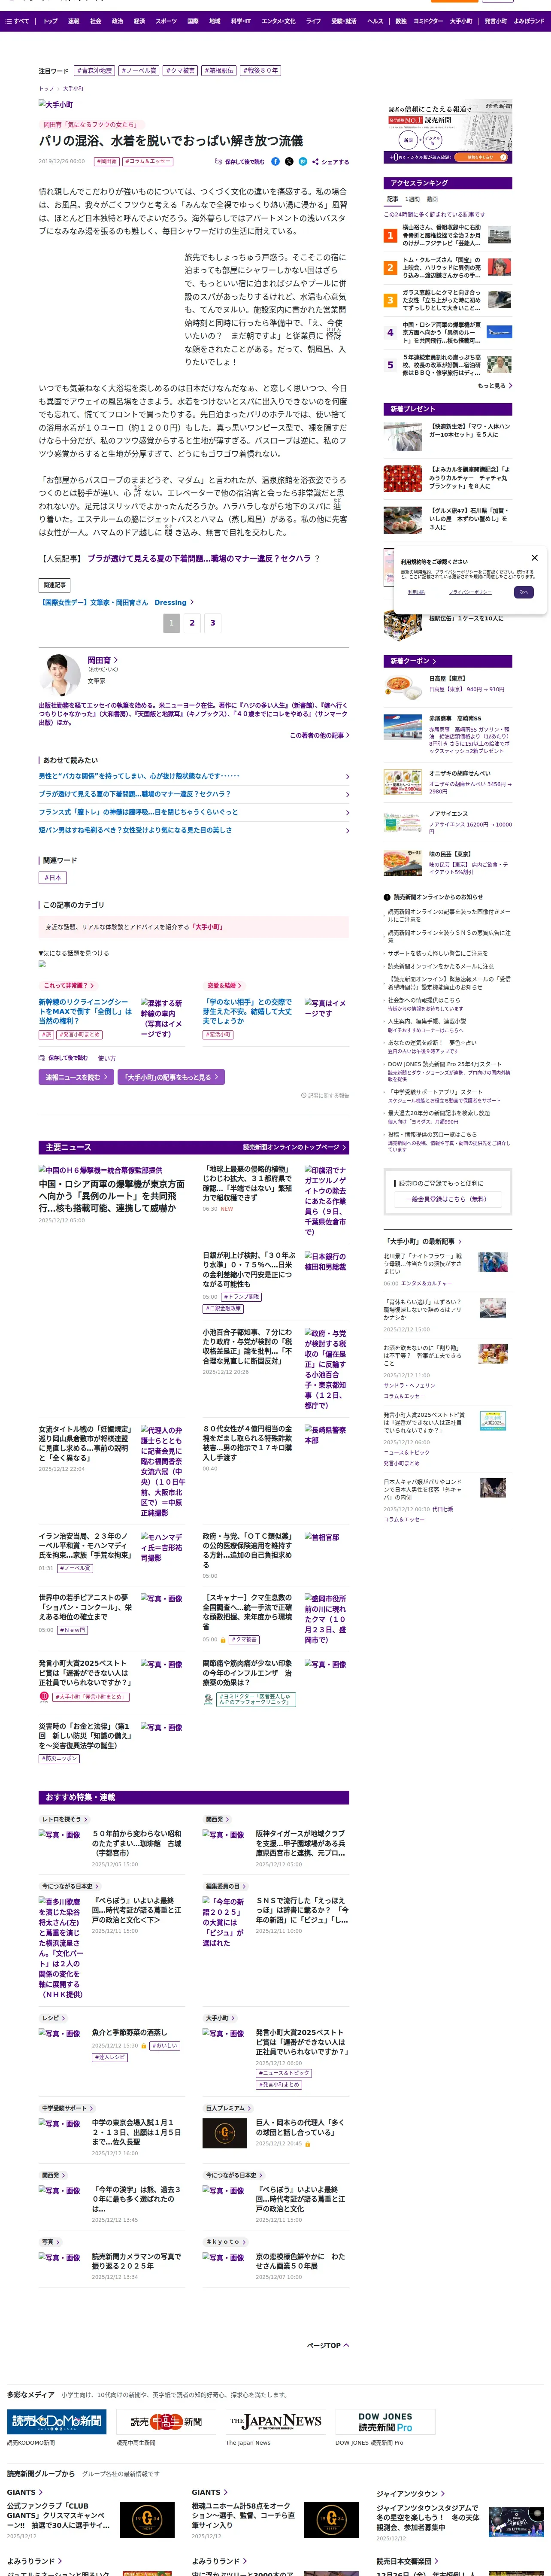Image resolution: width=551 pixels, height=2576 pixels.
Task: Share article on Facebook icon
Action: tap(275, 161)
